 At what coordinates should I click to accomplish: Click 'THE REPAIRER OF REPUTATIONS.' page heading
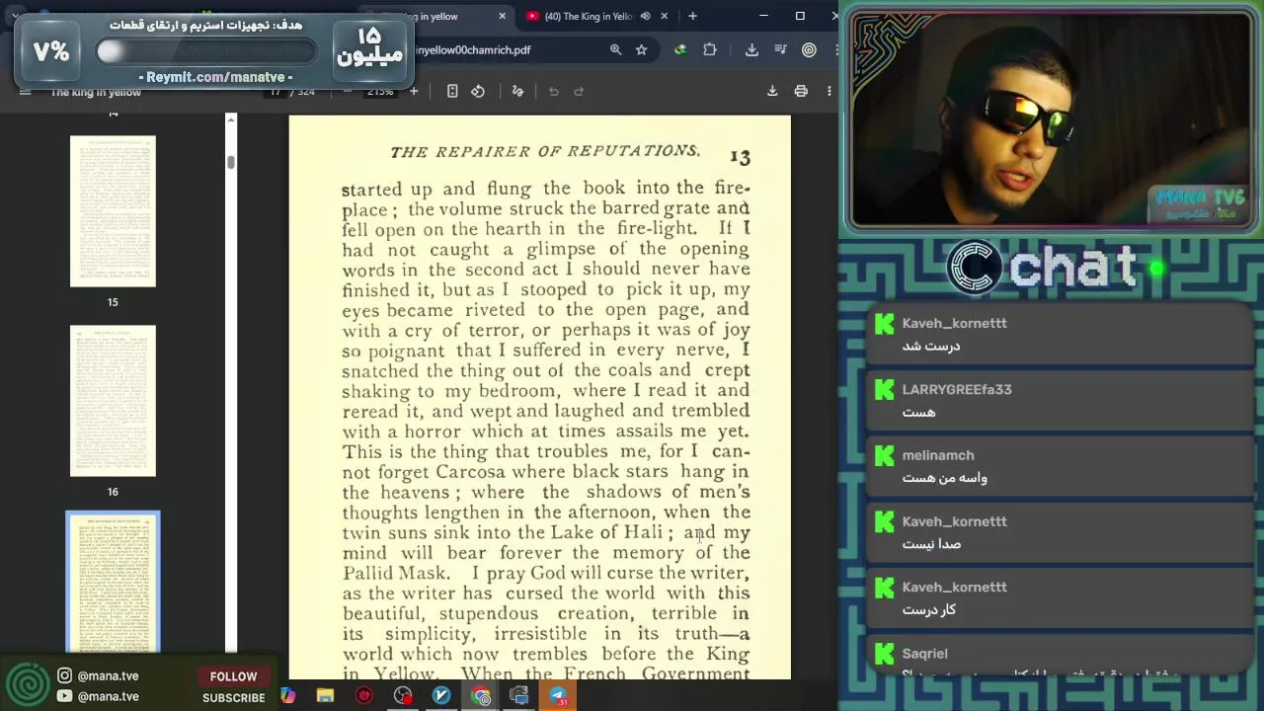[545, 151]
